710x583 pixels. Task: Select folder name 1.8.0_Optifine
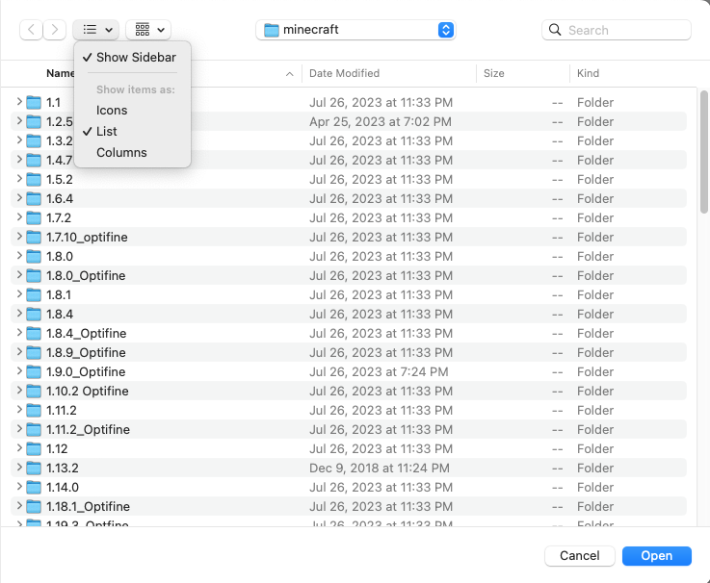(86, 275)
